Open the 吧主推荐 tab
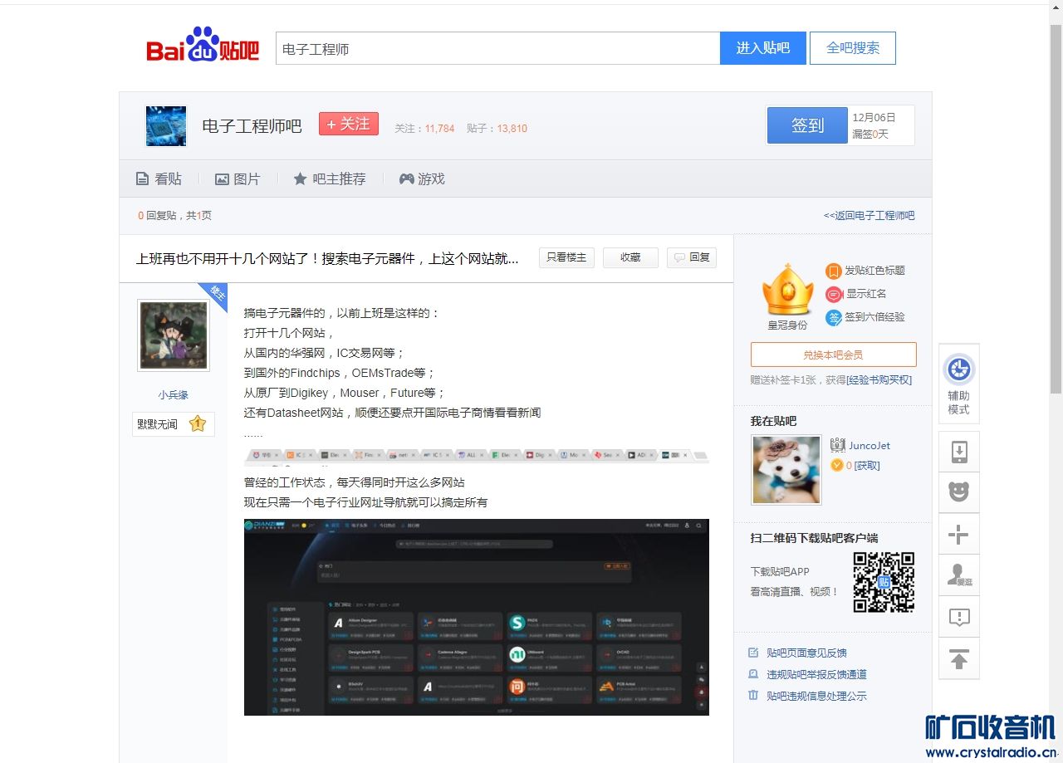 [x=329, y=179]
